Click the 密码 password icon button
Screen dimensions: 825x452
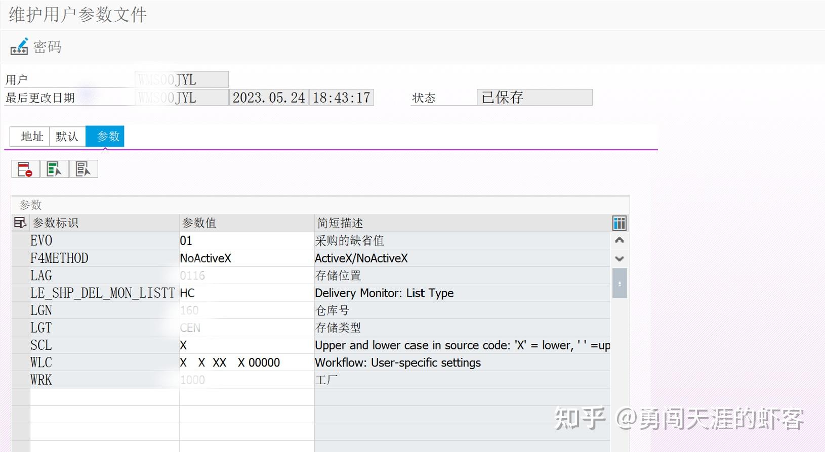coord(35,47)
